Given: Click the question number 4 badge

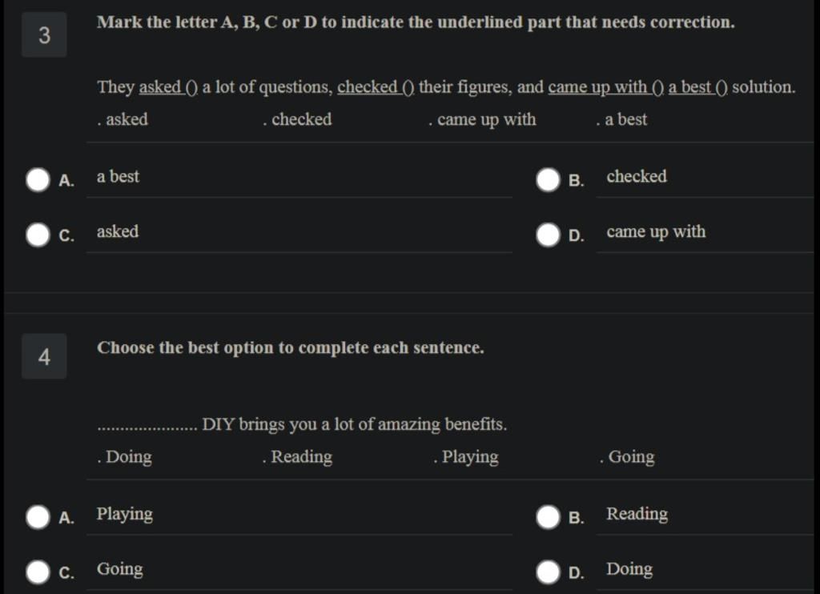Looking at the screenshot, I should [x=45, y=356].
